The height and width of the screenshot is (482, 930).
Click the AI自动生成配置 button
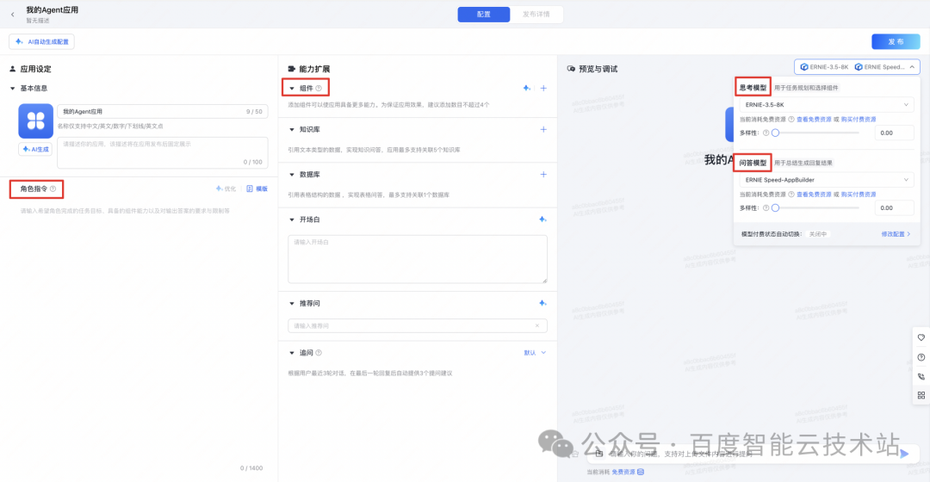pos(42,42)
